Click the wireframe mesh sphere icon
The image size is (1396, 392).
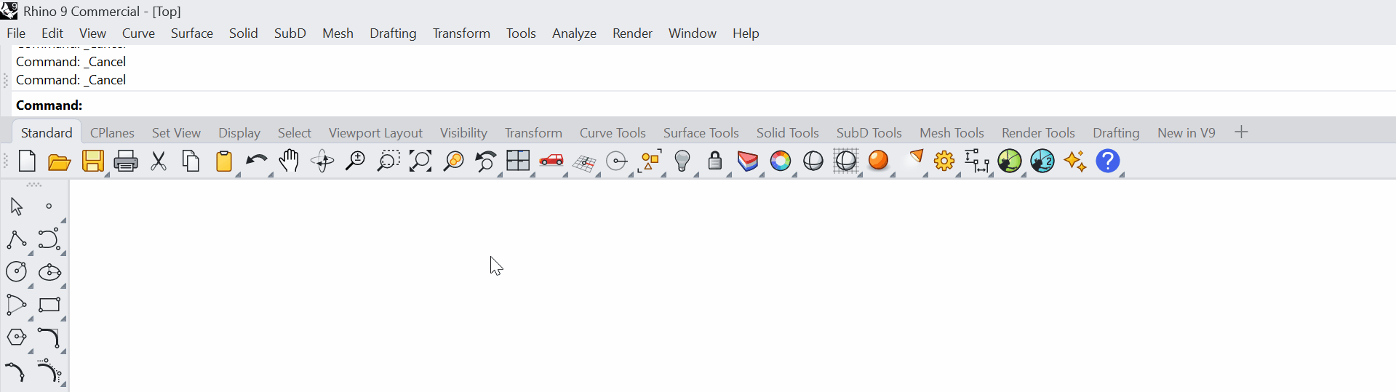(846, 161)
